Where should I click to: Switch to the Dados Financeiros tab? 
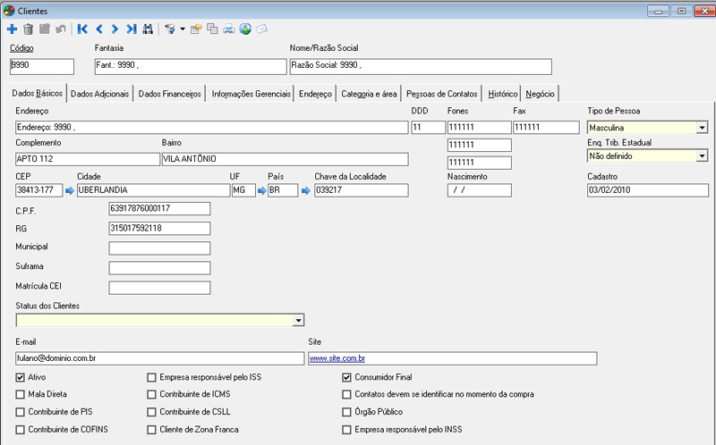(x=170, y=94)
